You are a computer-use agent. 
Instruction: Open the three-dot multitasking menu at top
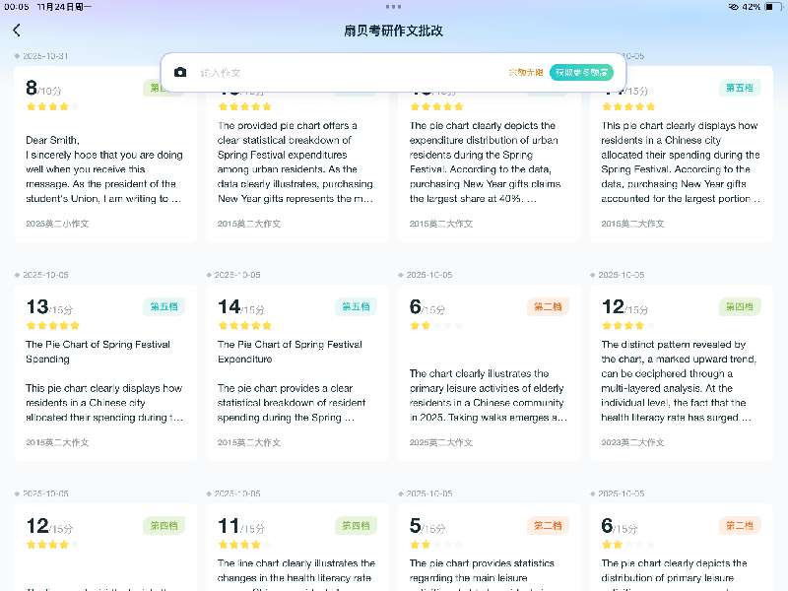pos(394,7)
